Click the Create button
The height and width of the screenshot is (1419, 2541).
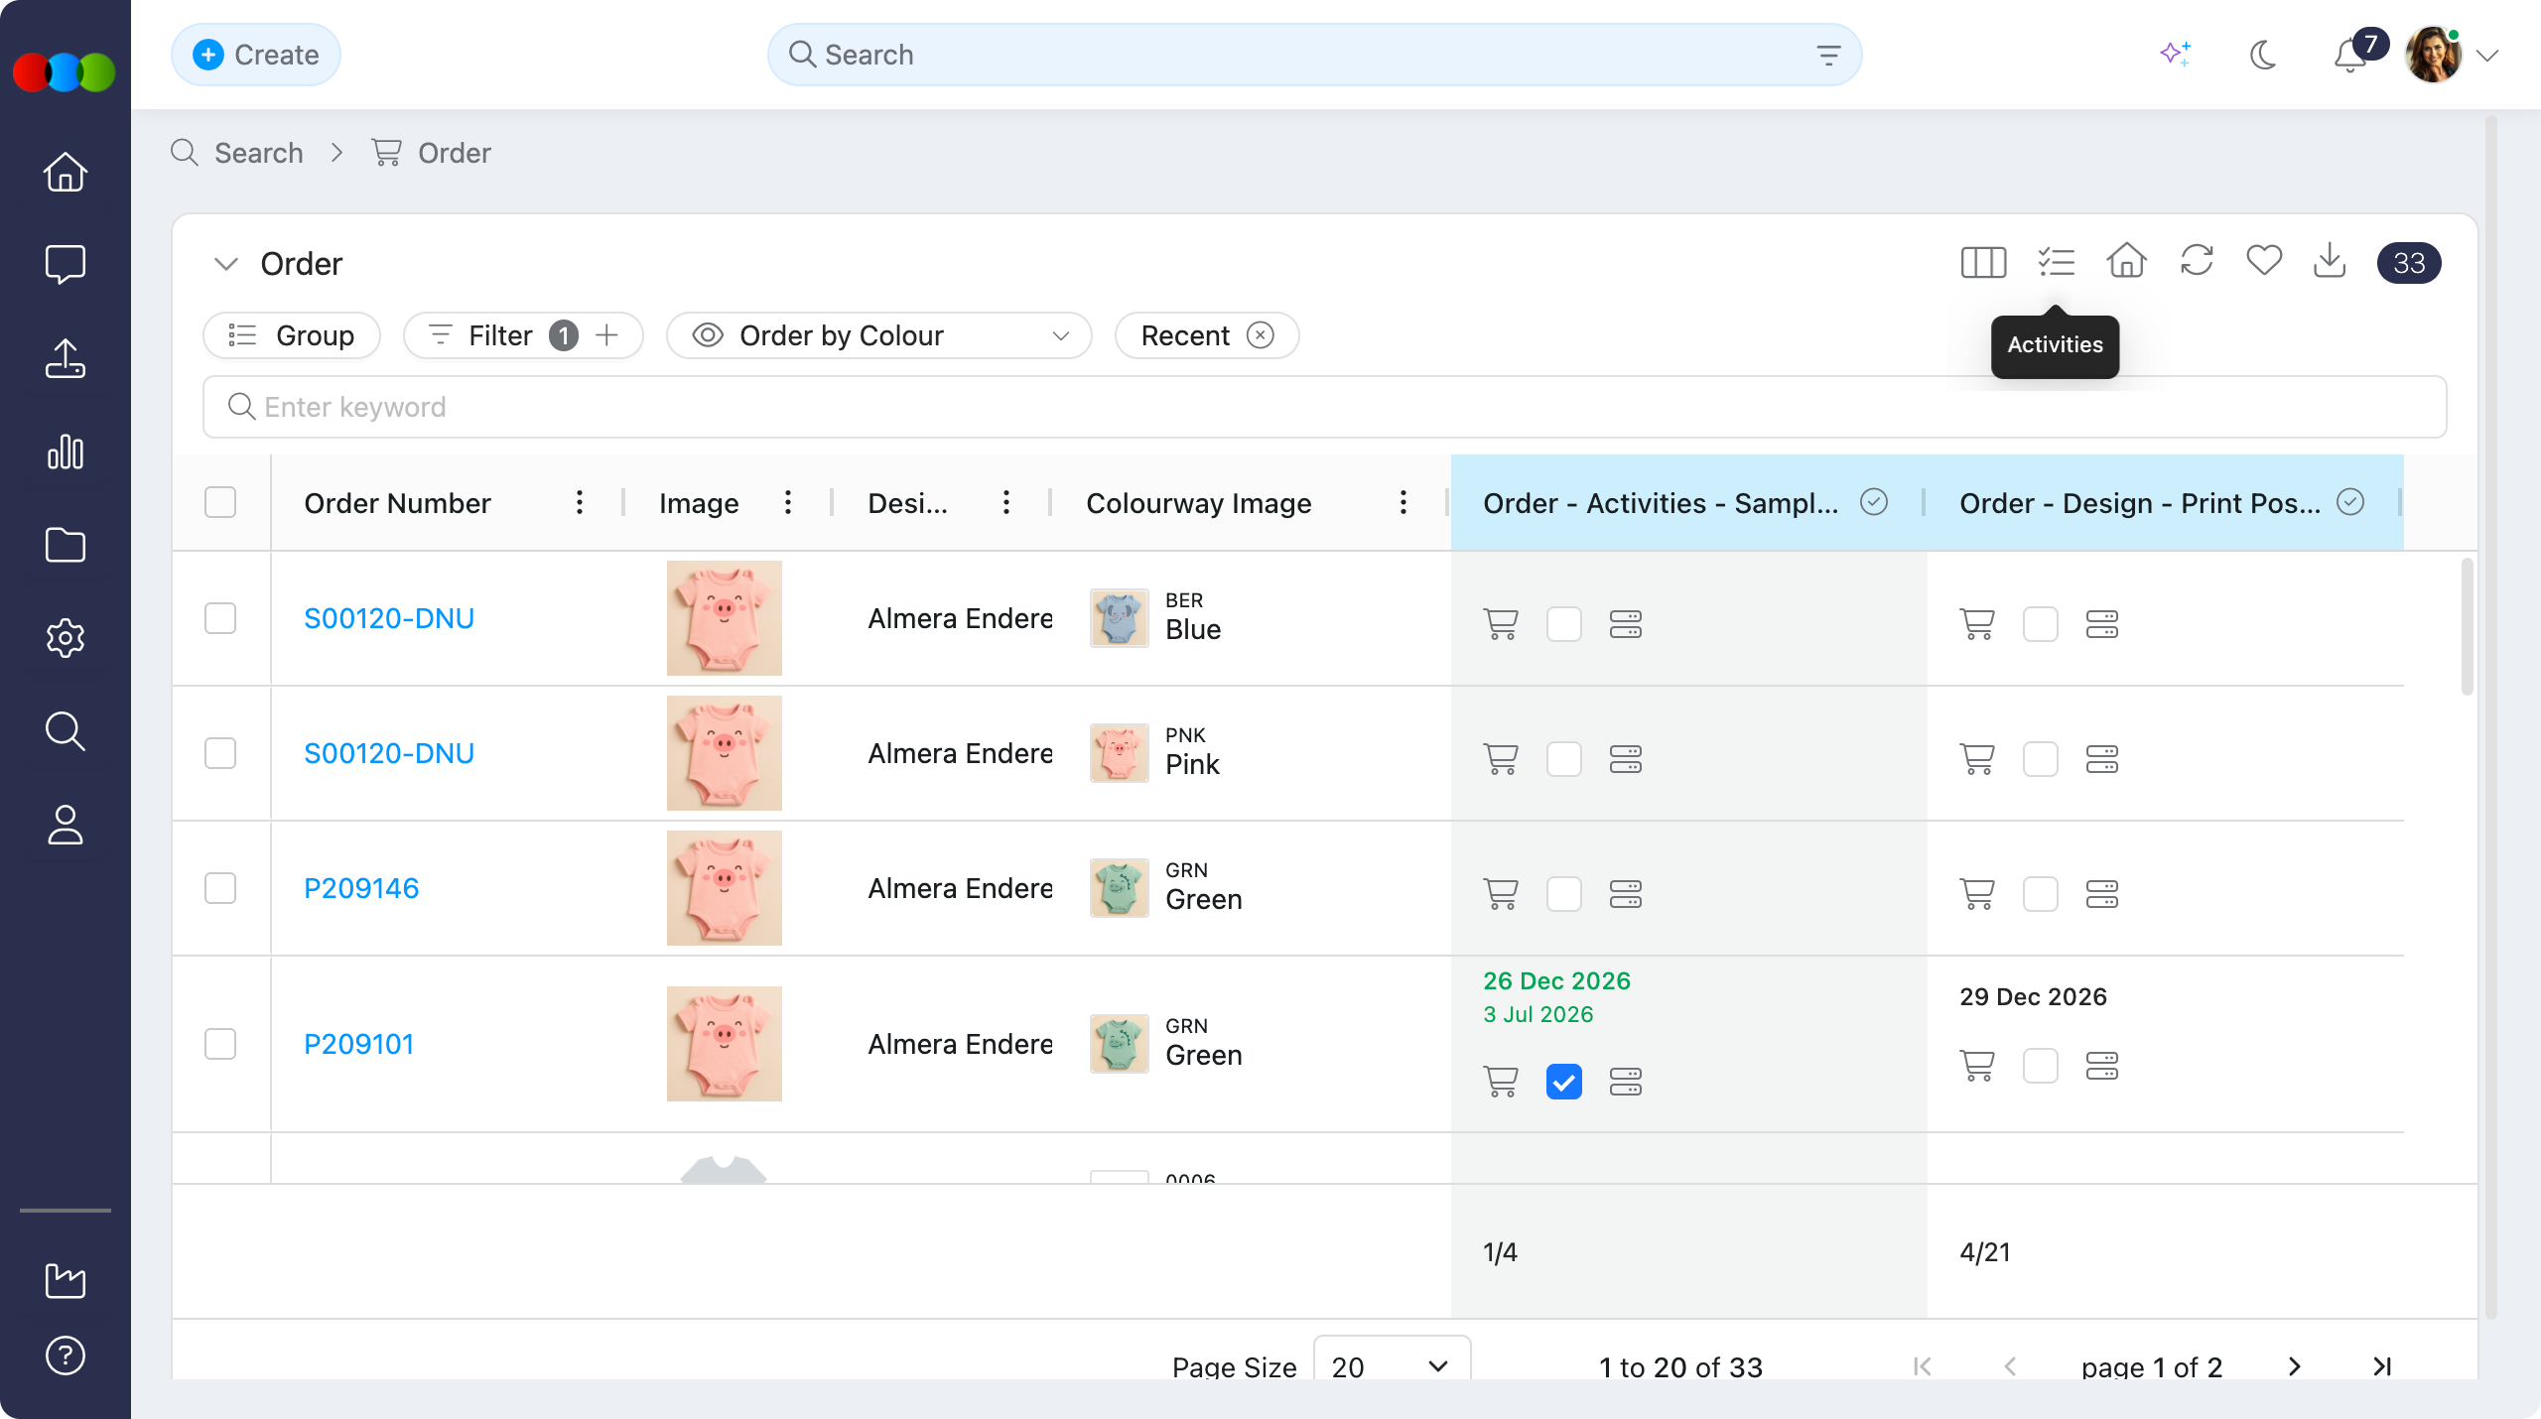(x=256, y=55)
